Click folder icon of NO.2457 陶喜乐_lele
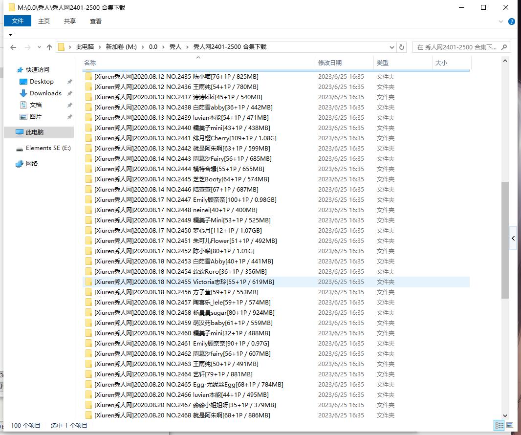Viewport: 521px width, 435px height. 88,303
